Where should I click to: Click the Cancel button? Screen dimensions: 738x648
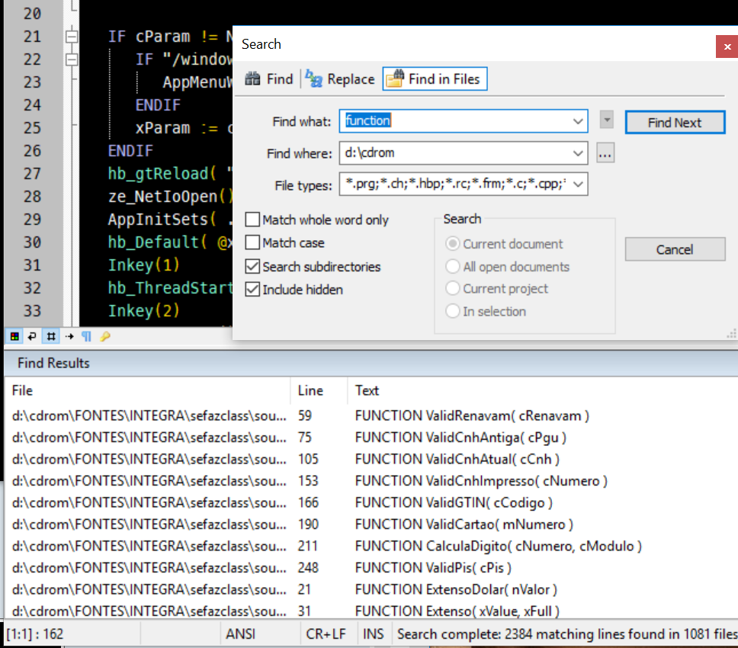click(x=675, y=249)
